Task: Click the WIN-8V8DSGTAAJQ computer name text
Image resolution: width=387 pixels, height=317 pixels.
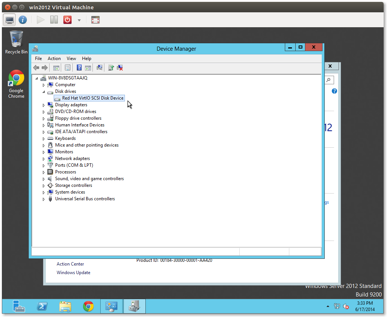Action: (67, 78)
